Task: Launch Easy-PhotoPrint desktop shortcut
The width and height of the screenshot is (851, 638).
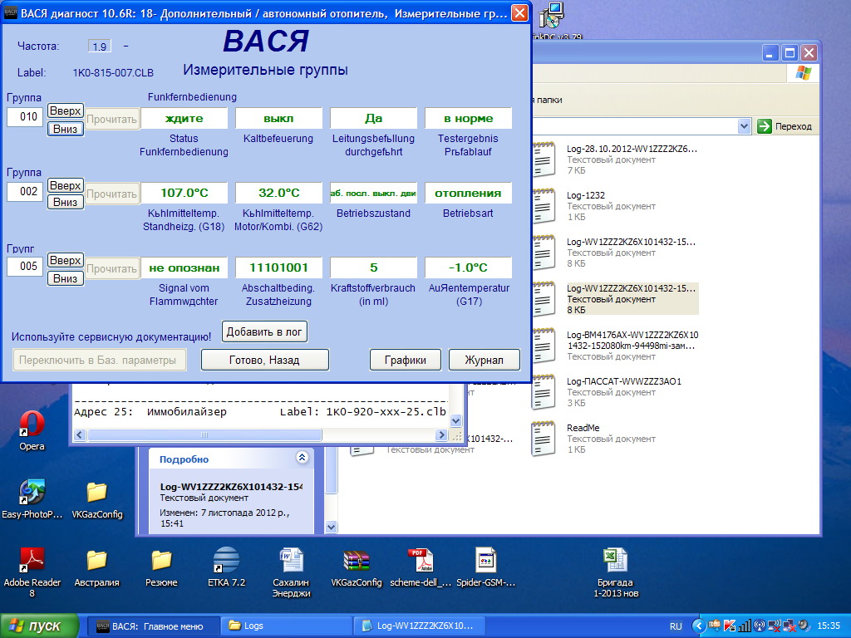Action: [x=32, y=493]
